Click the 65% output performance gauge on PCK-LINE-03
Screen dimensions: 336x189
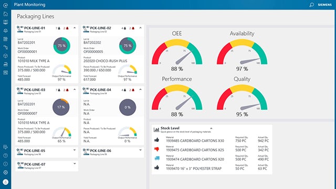tap(62, 132)
